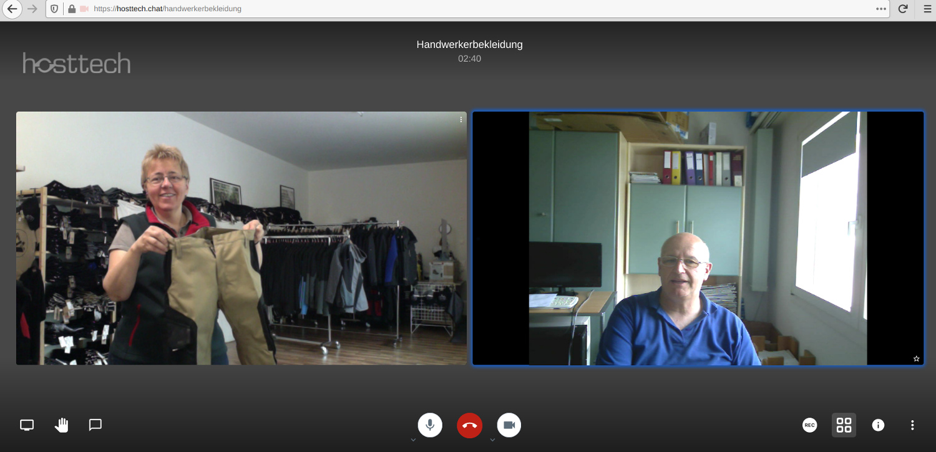Expand audio settings arrow below microphone
The image size is (936, 452).
[x=413, y=440]
